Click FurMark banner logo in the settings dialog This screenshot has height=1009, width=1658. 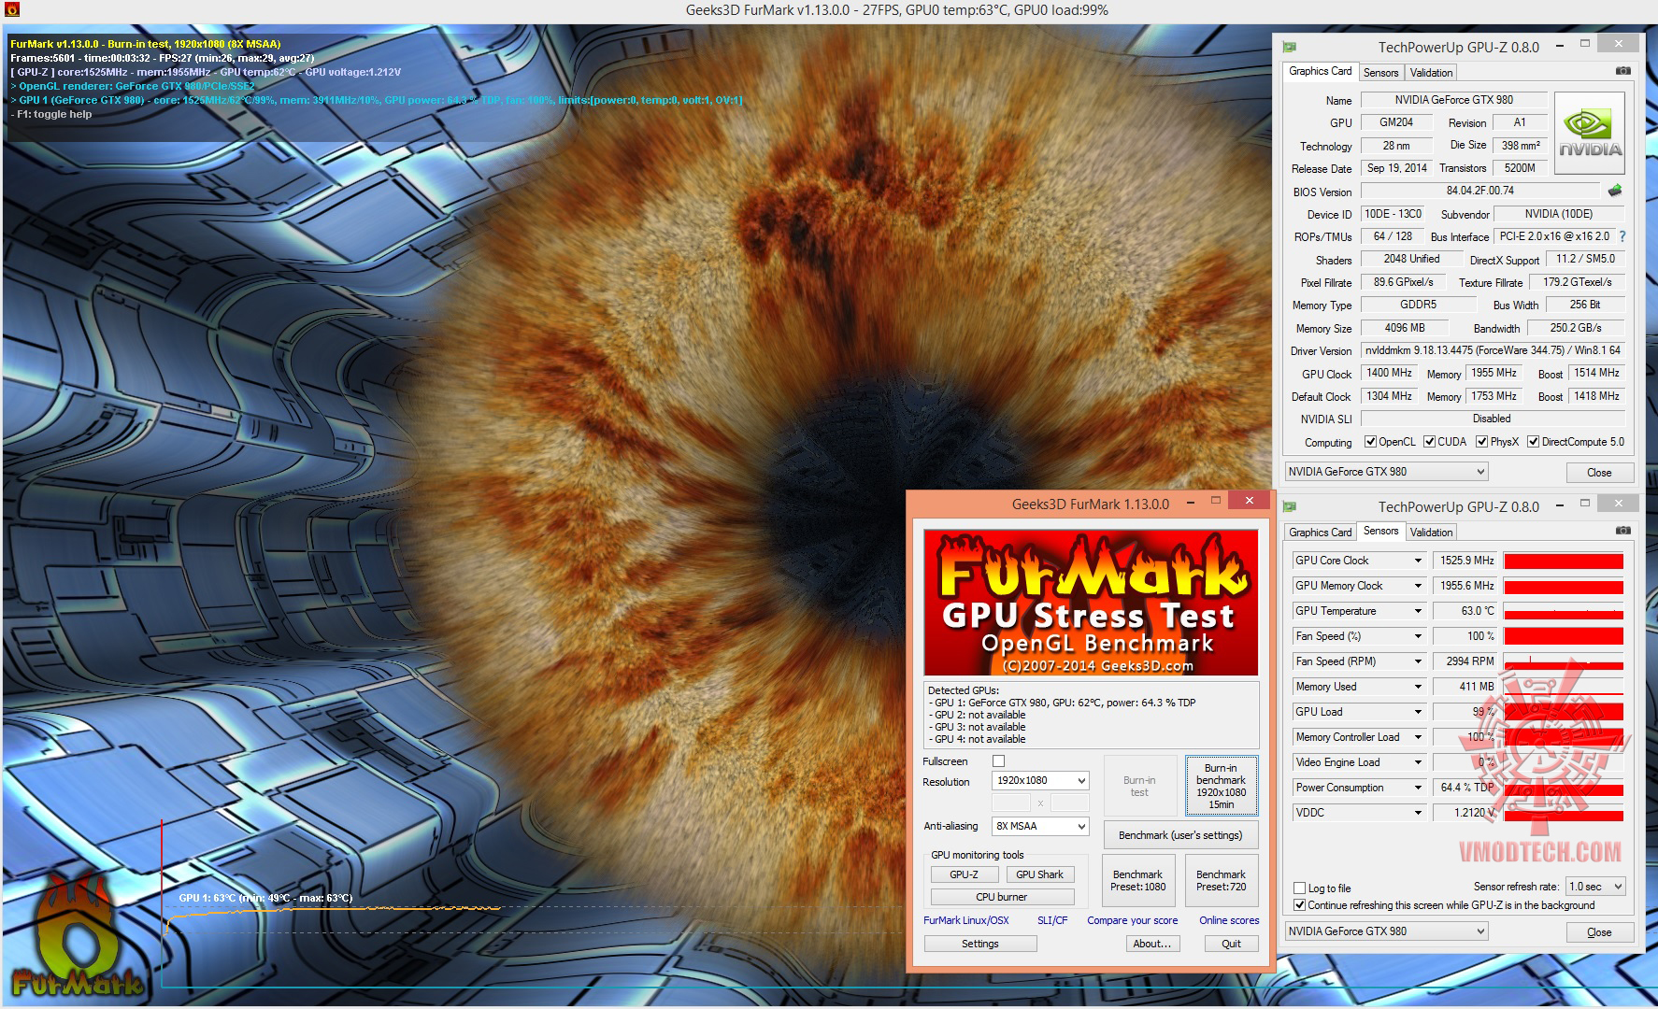tap(1091, 603)
